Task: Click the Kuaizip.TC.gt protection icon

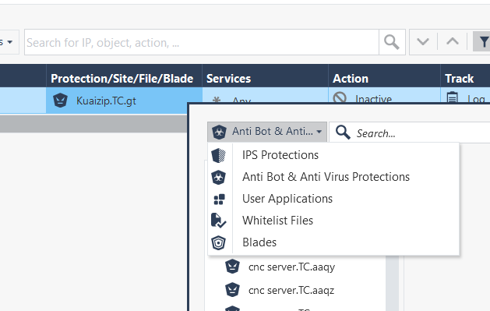Action: coord(60,101)
